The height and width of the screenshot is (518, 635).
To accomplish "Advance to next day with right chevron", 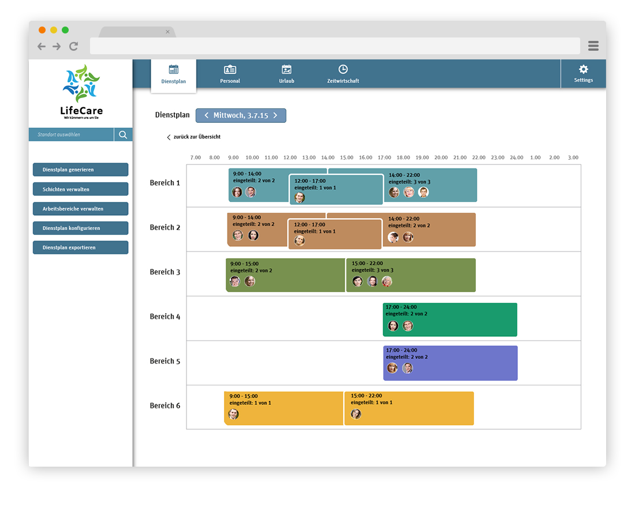I will pyautogui.click(x=275, y=115).
